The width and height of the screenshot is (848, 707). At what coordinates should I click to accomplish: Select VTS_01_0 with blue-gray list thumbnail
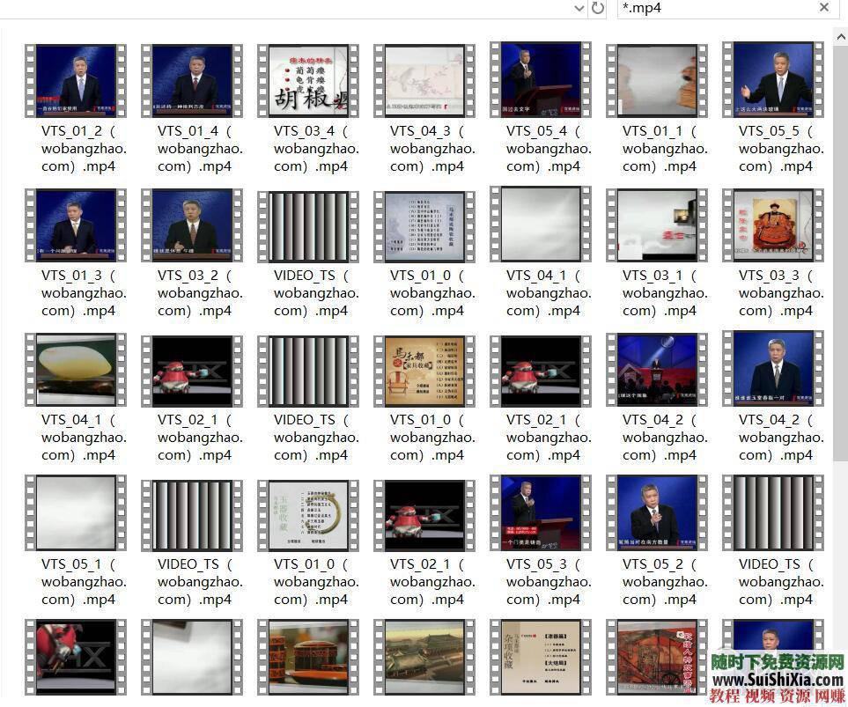point(424,226)
